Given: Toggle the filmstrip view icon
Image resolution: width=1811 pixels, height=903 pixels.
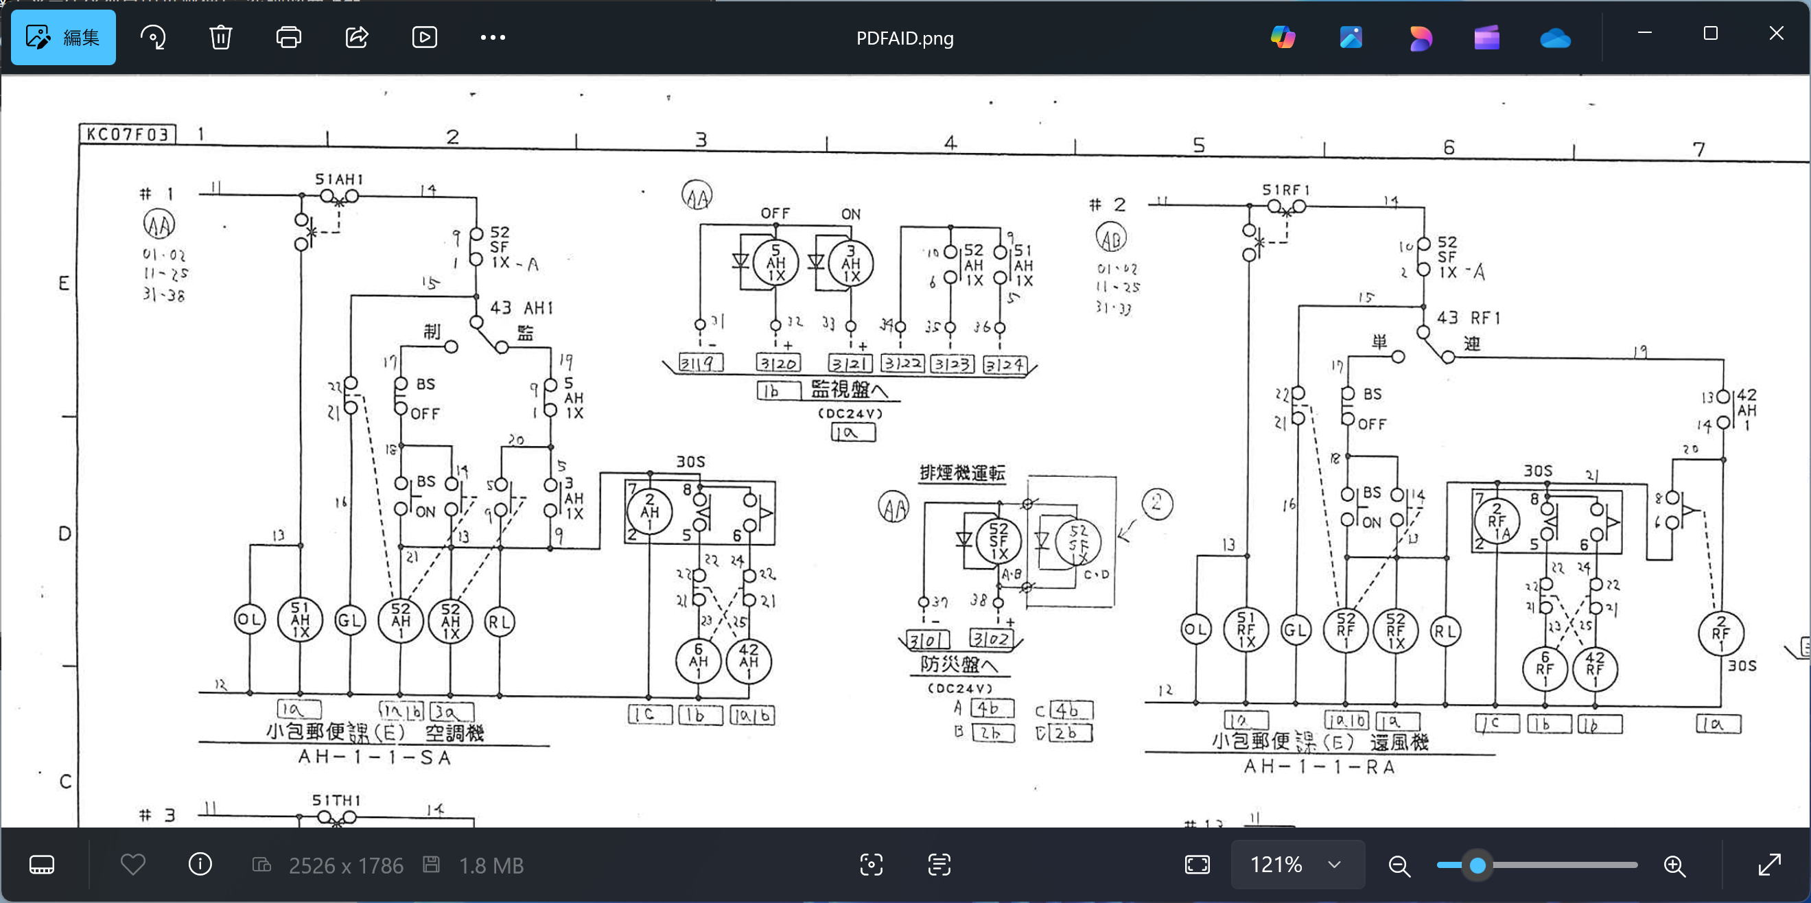Looking at the screenshot, I should (41, 865).
